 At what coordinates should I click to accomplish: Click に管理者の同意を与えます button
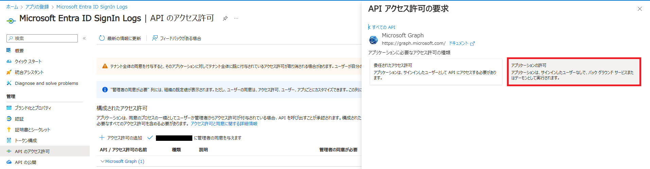pos(217,138)
